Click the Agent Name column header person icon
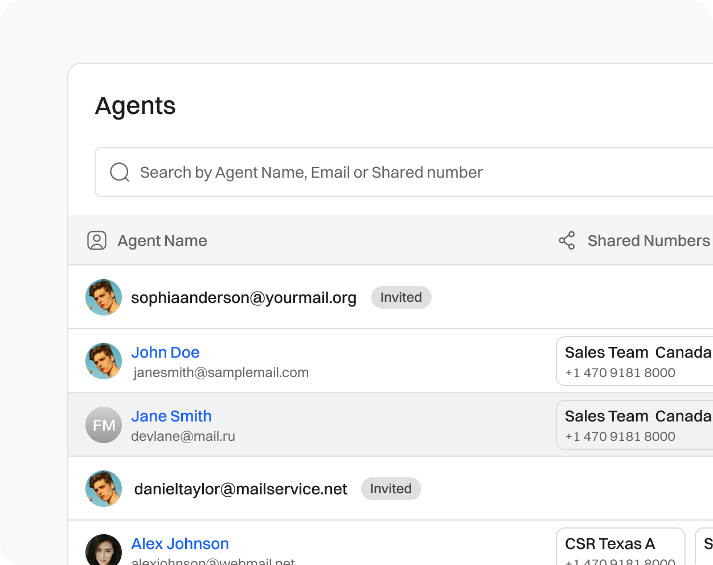The height and width of the screenshot is (565, 713). (x=97, y=240)
